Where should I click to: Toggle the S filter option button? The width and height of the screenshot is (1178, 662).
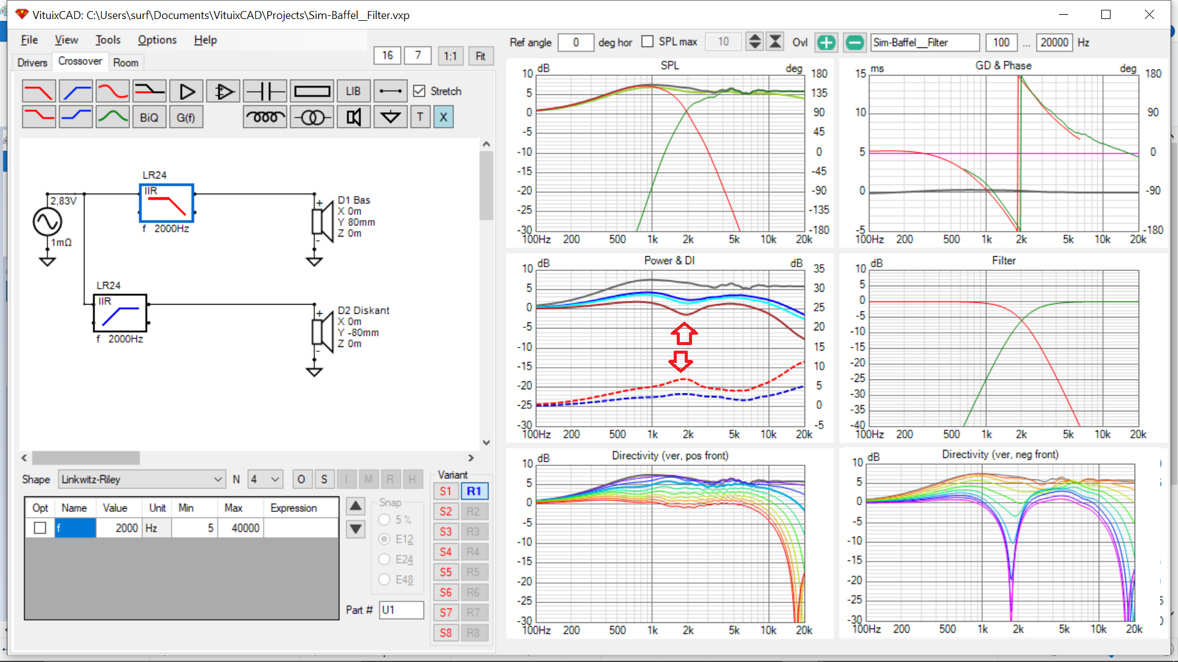324,479
